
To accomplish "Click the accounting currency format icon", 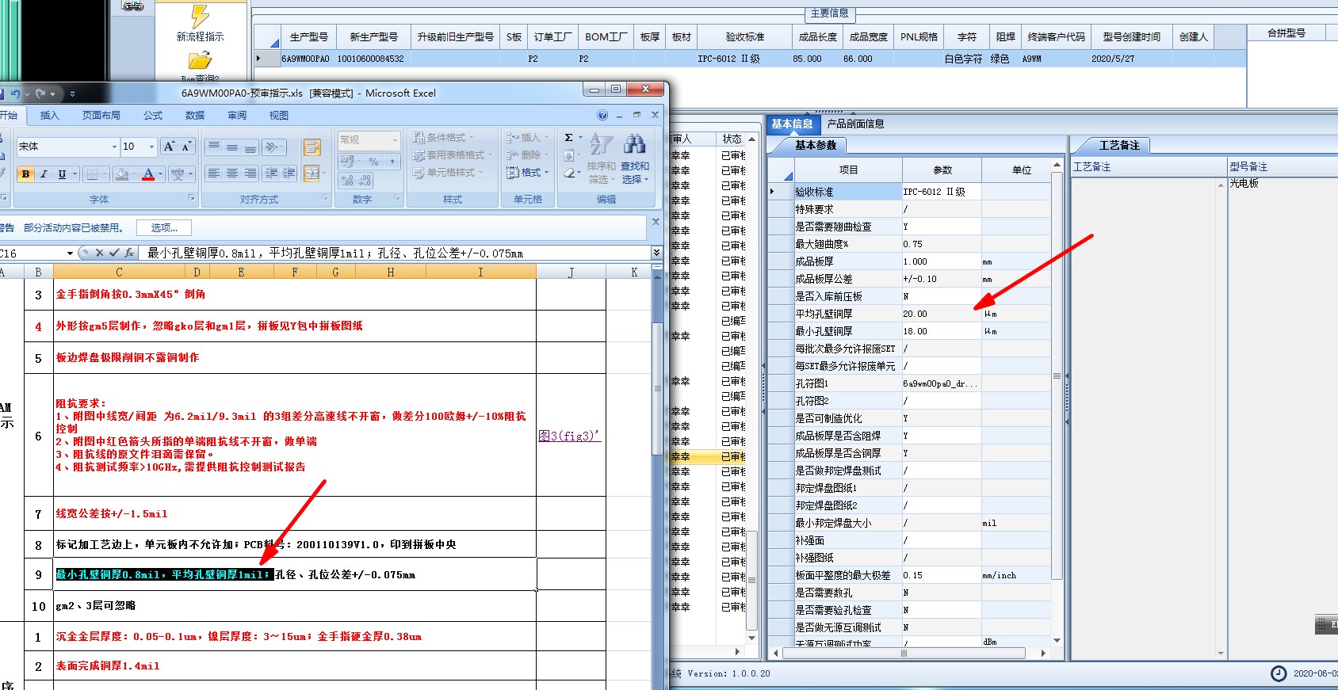I will [346, 162].
